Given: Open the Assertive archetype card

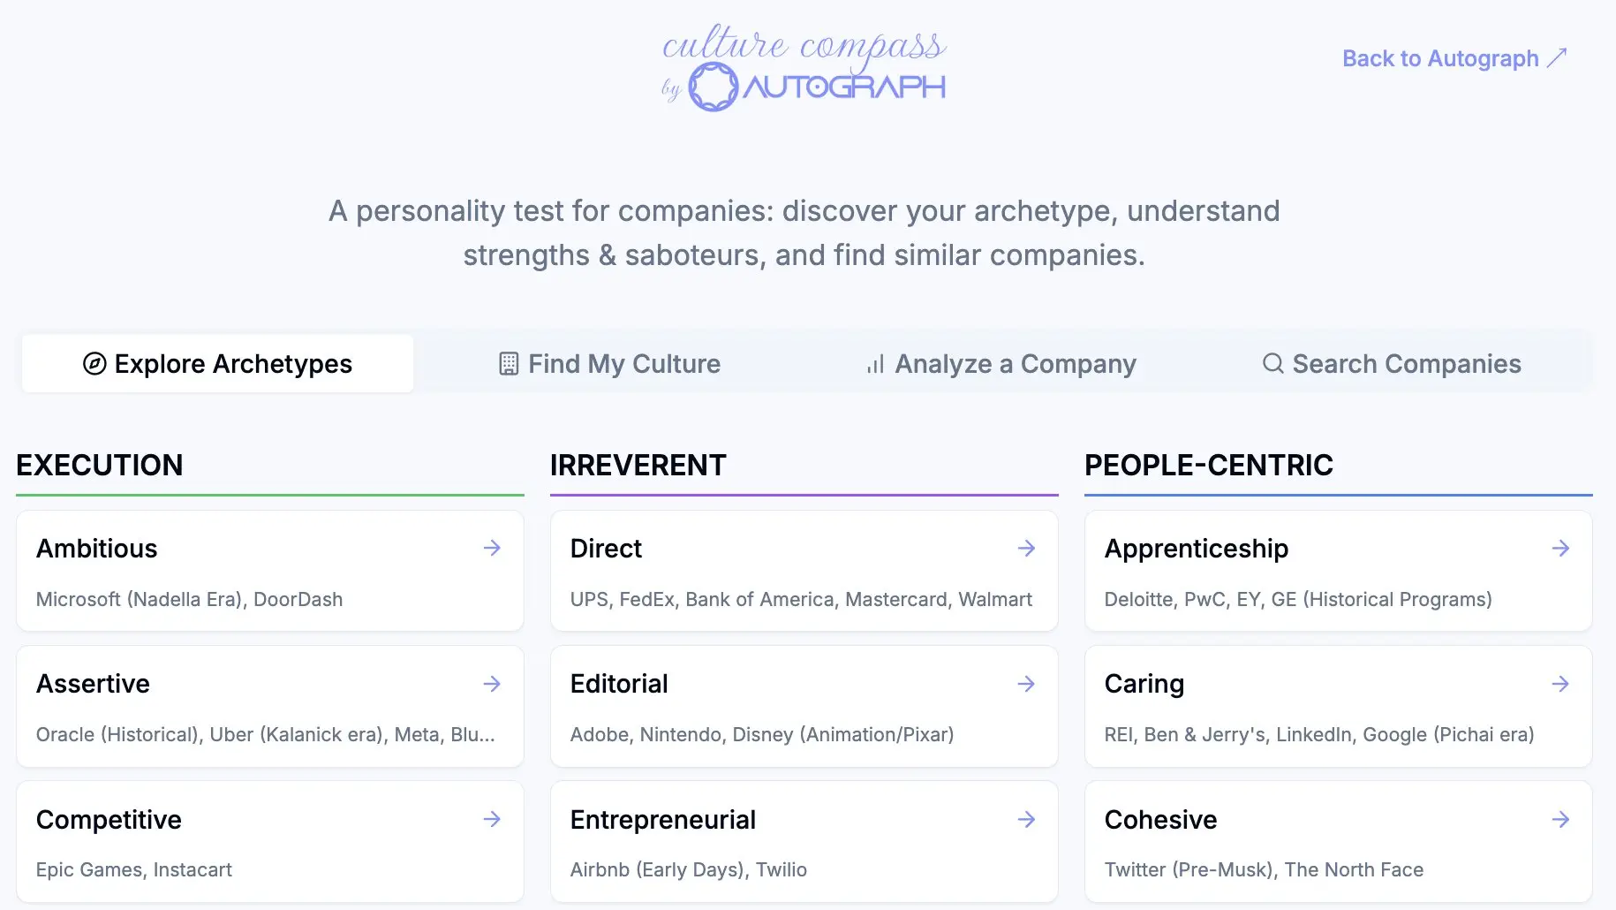Looking at the screenshot, I should pos(269,707).
